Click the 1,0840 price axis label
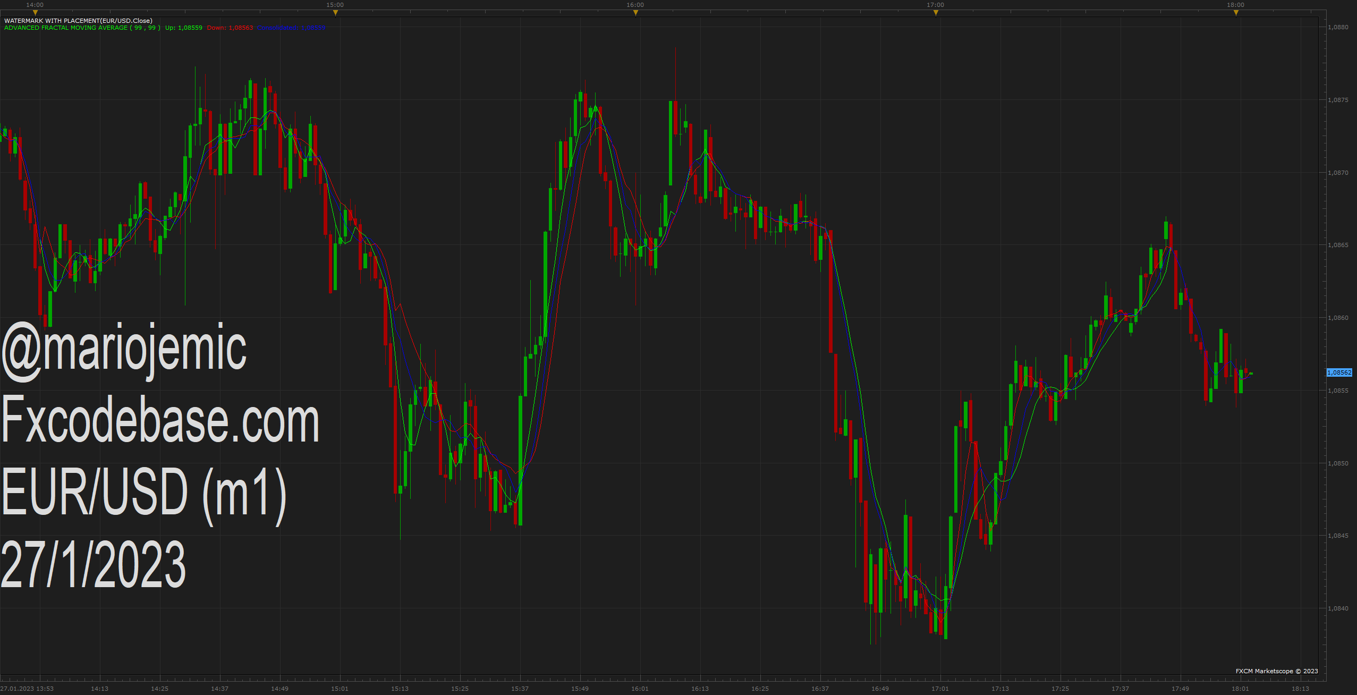Screen dimensions: 1357x695 tap(1338, 608)
